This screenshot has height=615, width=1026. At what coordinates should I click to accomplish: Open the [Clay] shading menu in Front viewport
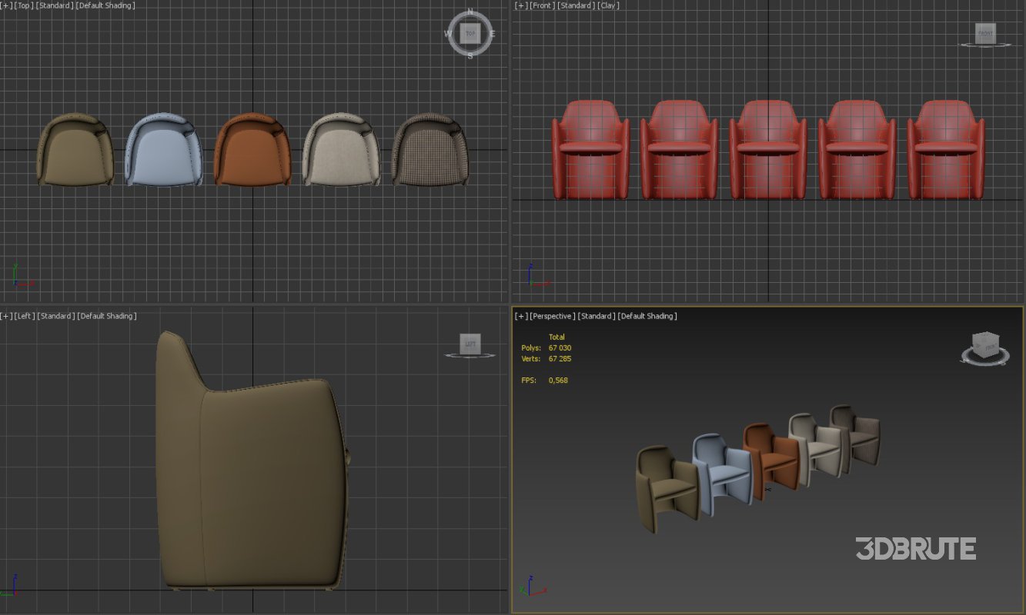608,5
